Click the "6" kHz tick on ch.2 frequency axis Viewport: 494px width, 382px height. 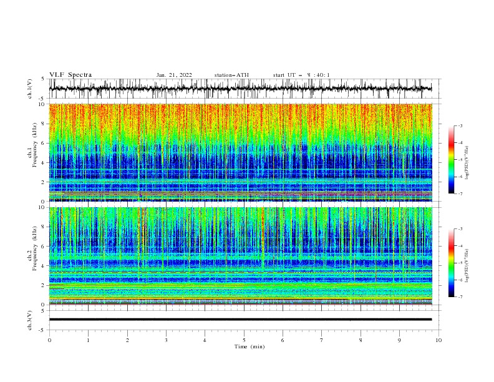(44, 246)
